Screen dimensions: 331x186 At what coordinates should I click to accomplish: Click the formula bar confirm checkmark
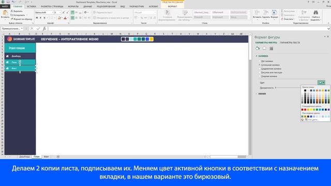[x=38, y=28]
